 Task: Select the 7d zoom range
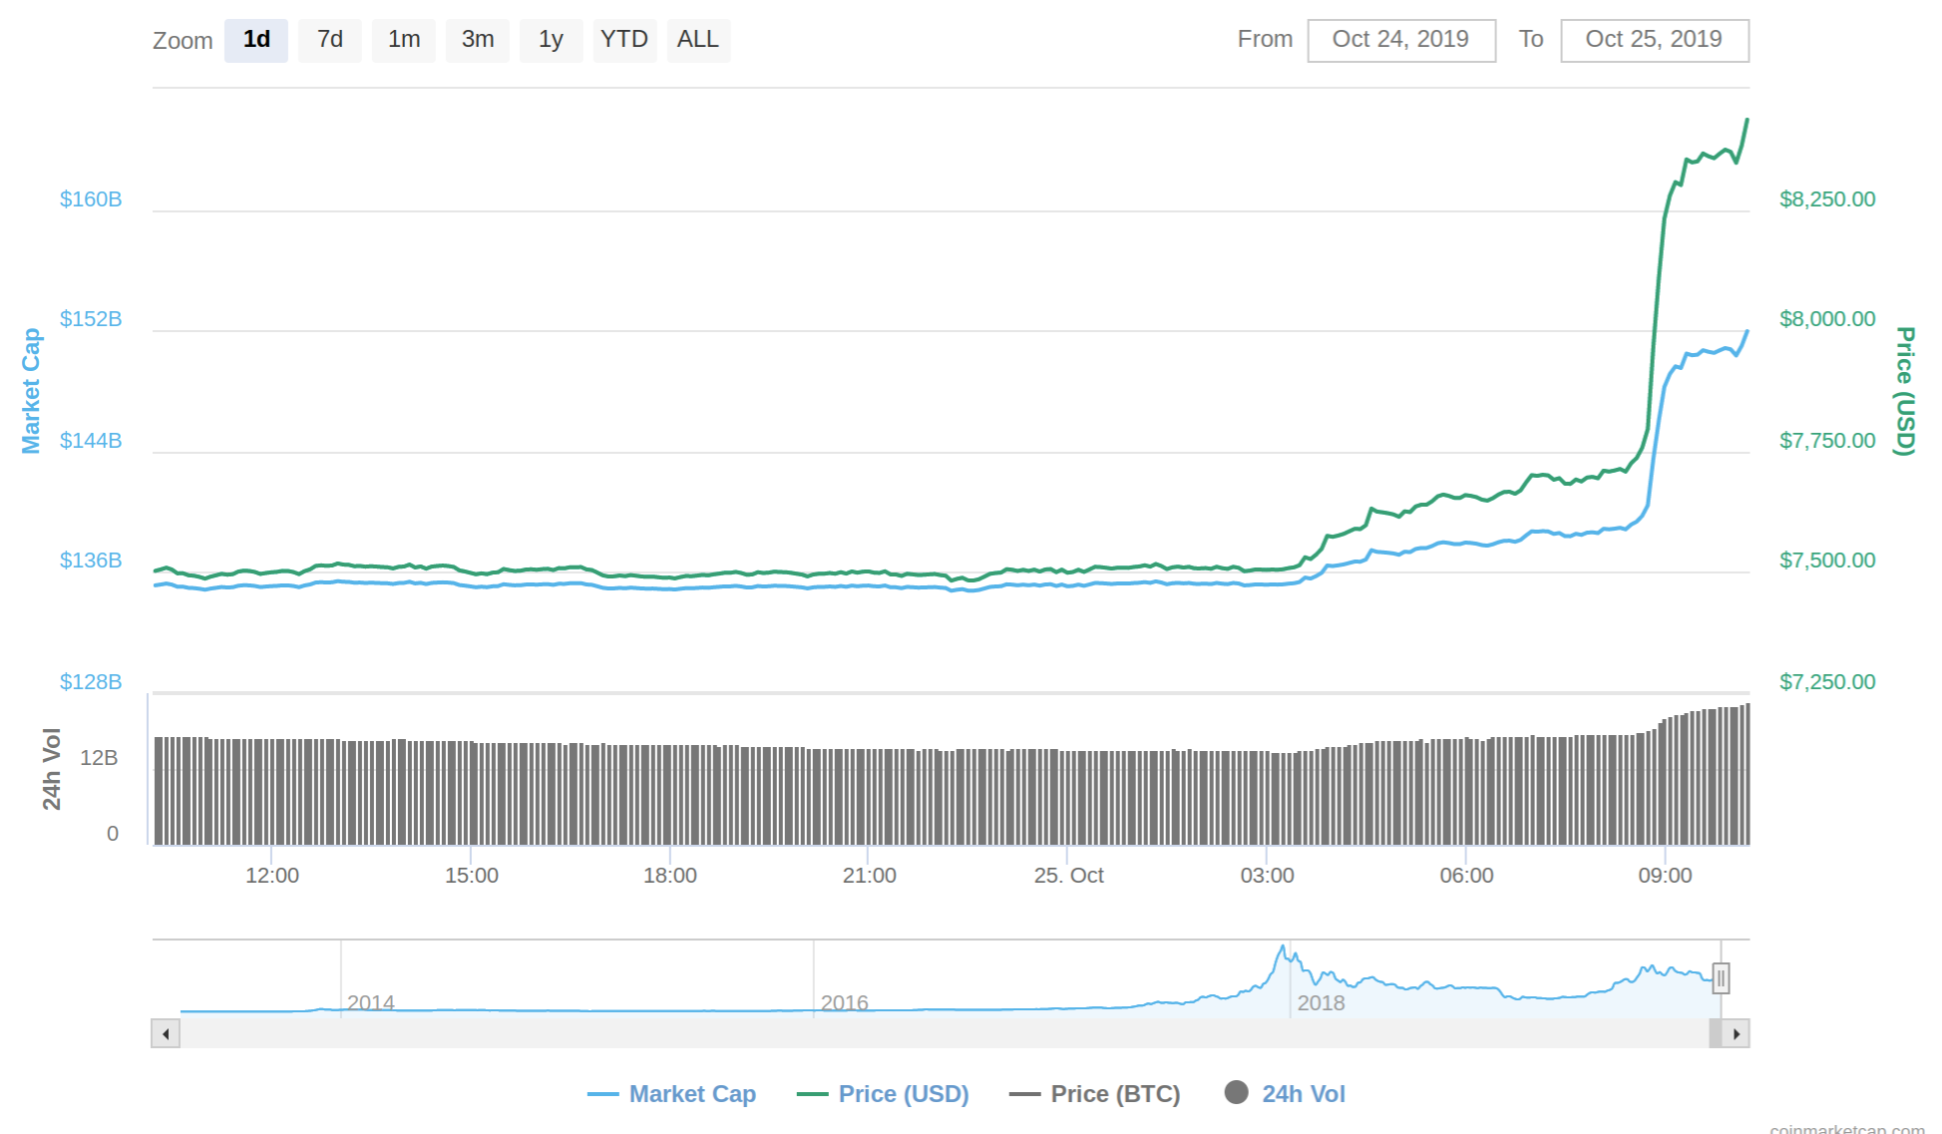pos(330,40)
